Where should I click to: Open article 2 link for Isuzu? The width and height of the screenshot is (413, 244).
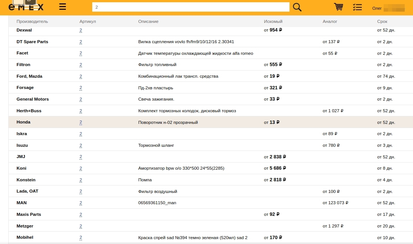point(81,146)
